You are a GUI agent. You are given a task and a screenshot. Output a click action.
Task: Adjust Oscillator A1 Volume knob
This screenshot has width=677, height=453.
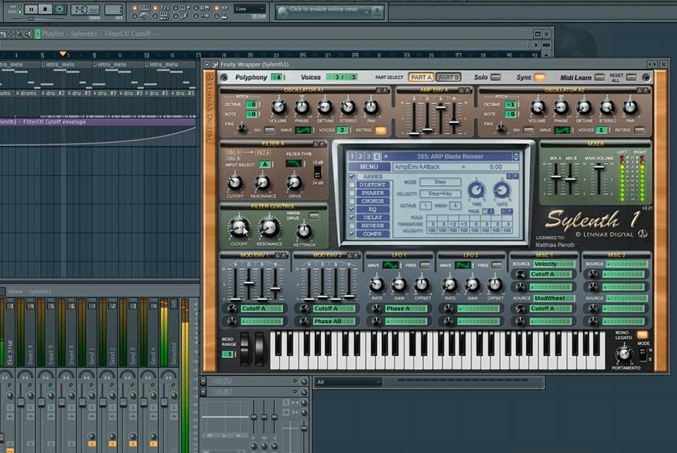278,108
